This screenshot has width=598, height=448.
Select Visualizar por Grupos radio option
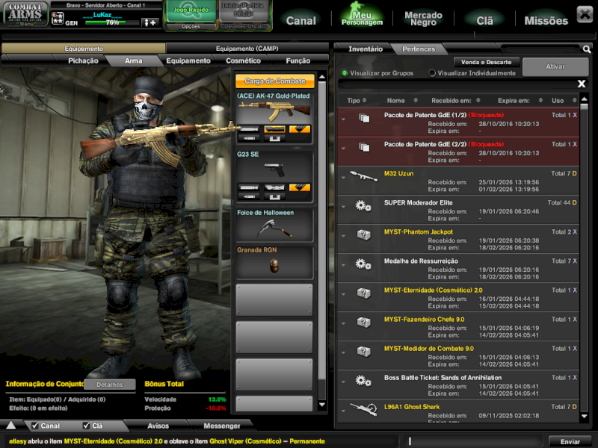(x=345, y=73)
